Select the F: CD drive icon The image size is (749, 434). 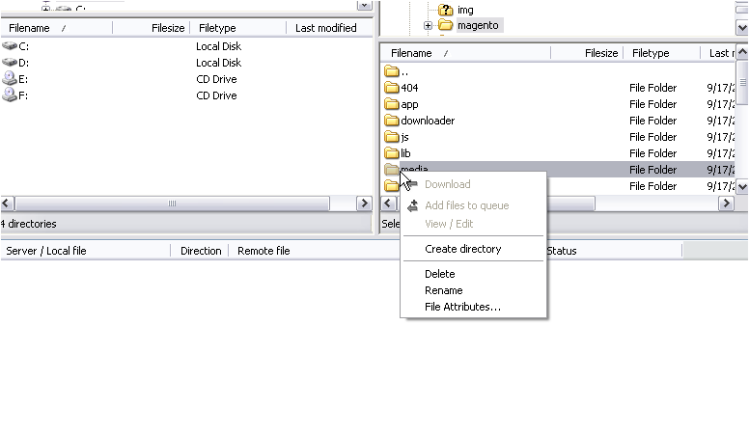(x=10, y=95)
